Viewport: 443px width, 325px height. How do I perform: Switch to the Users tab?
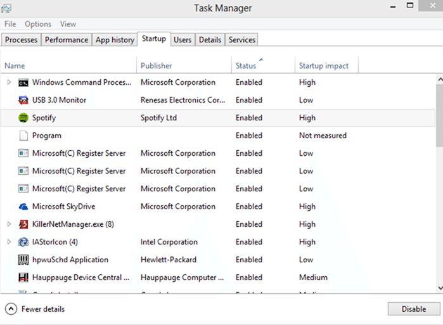(183, 40)
